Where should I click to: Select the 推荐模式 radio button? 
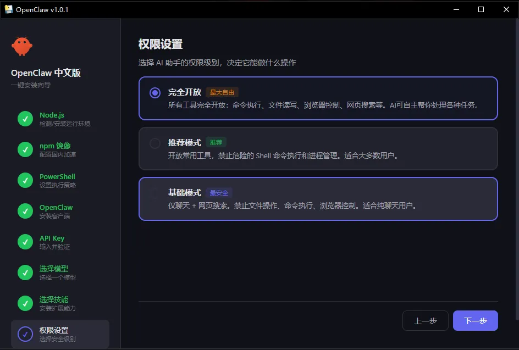[155, 143]
